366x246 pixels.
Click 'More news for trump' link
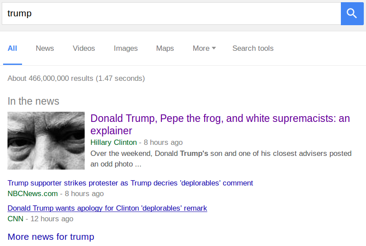pos(51,237)
